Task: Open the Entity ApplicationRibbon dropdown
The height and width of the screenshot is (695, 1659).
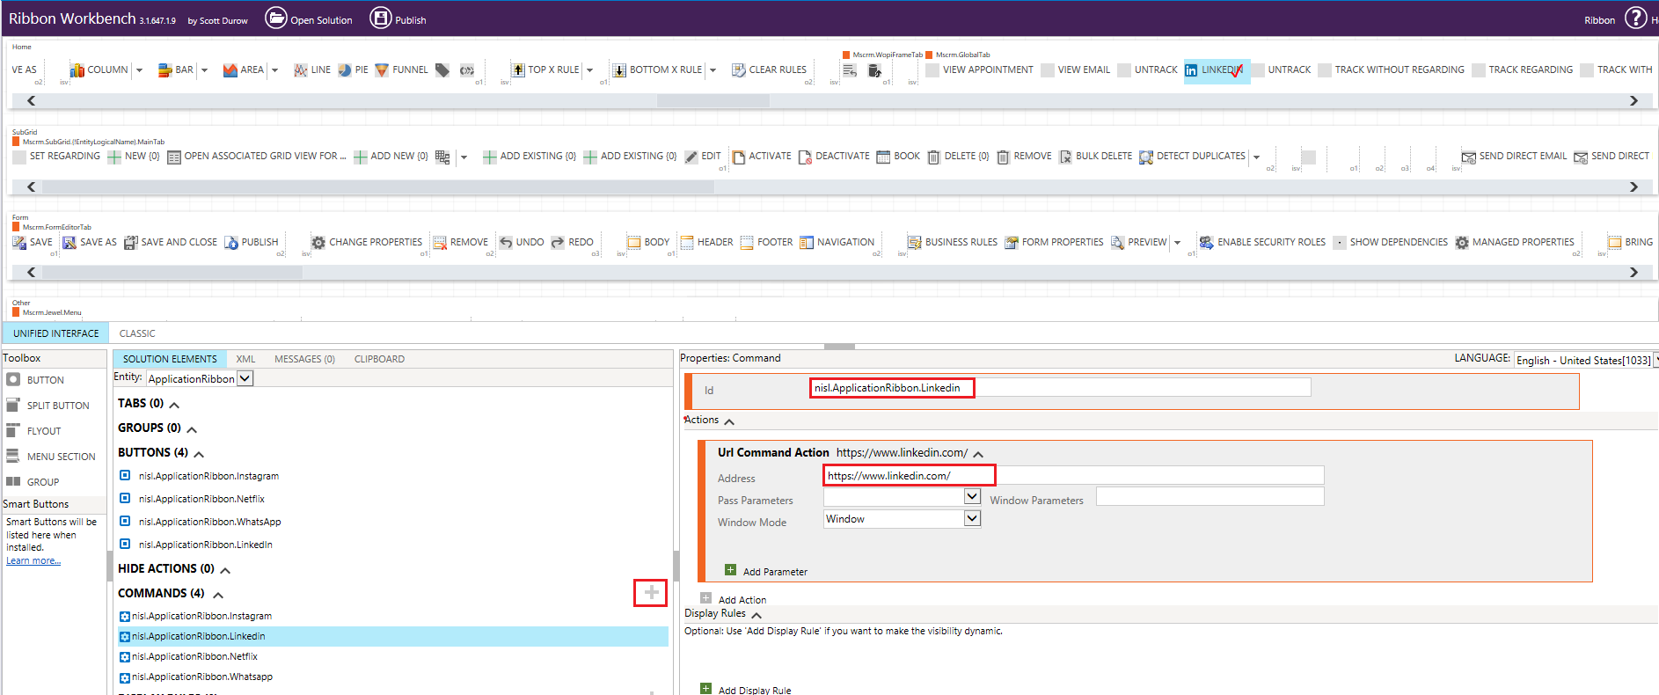Action: pyautogui.click(x=245, y=378)
